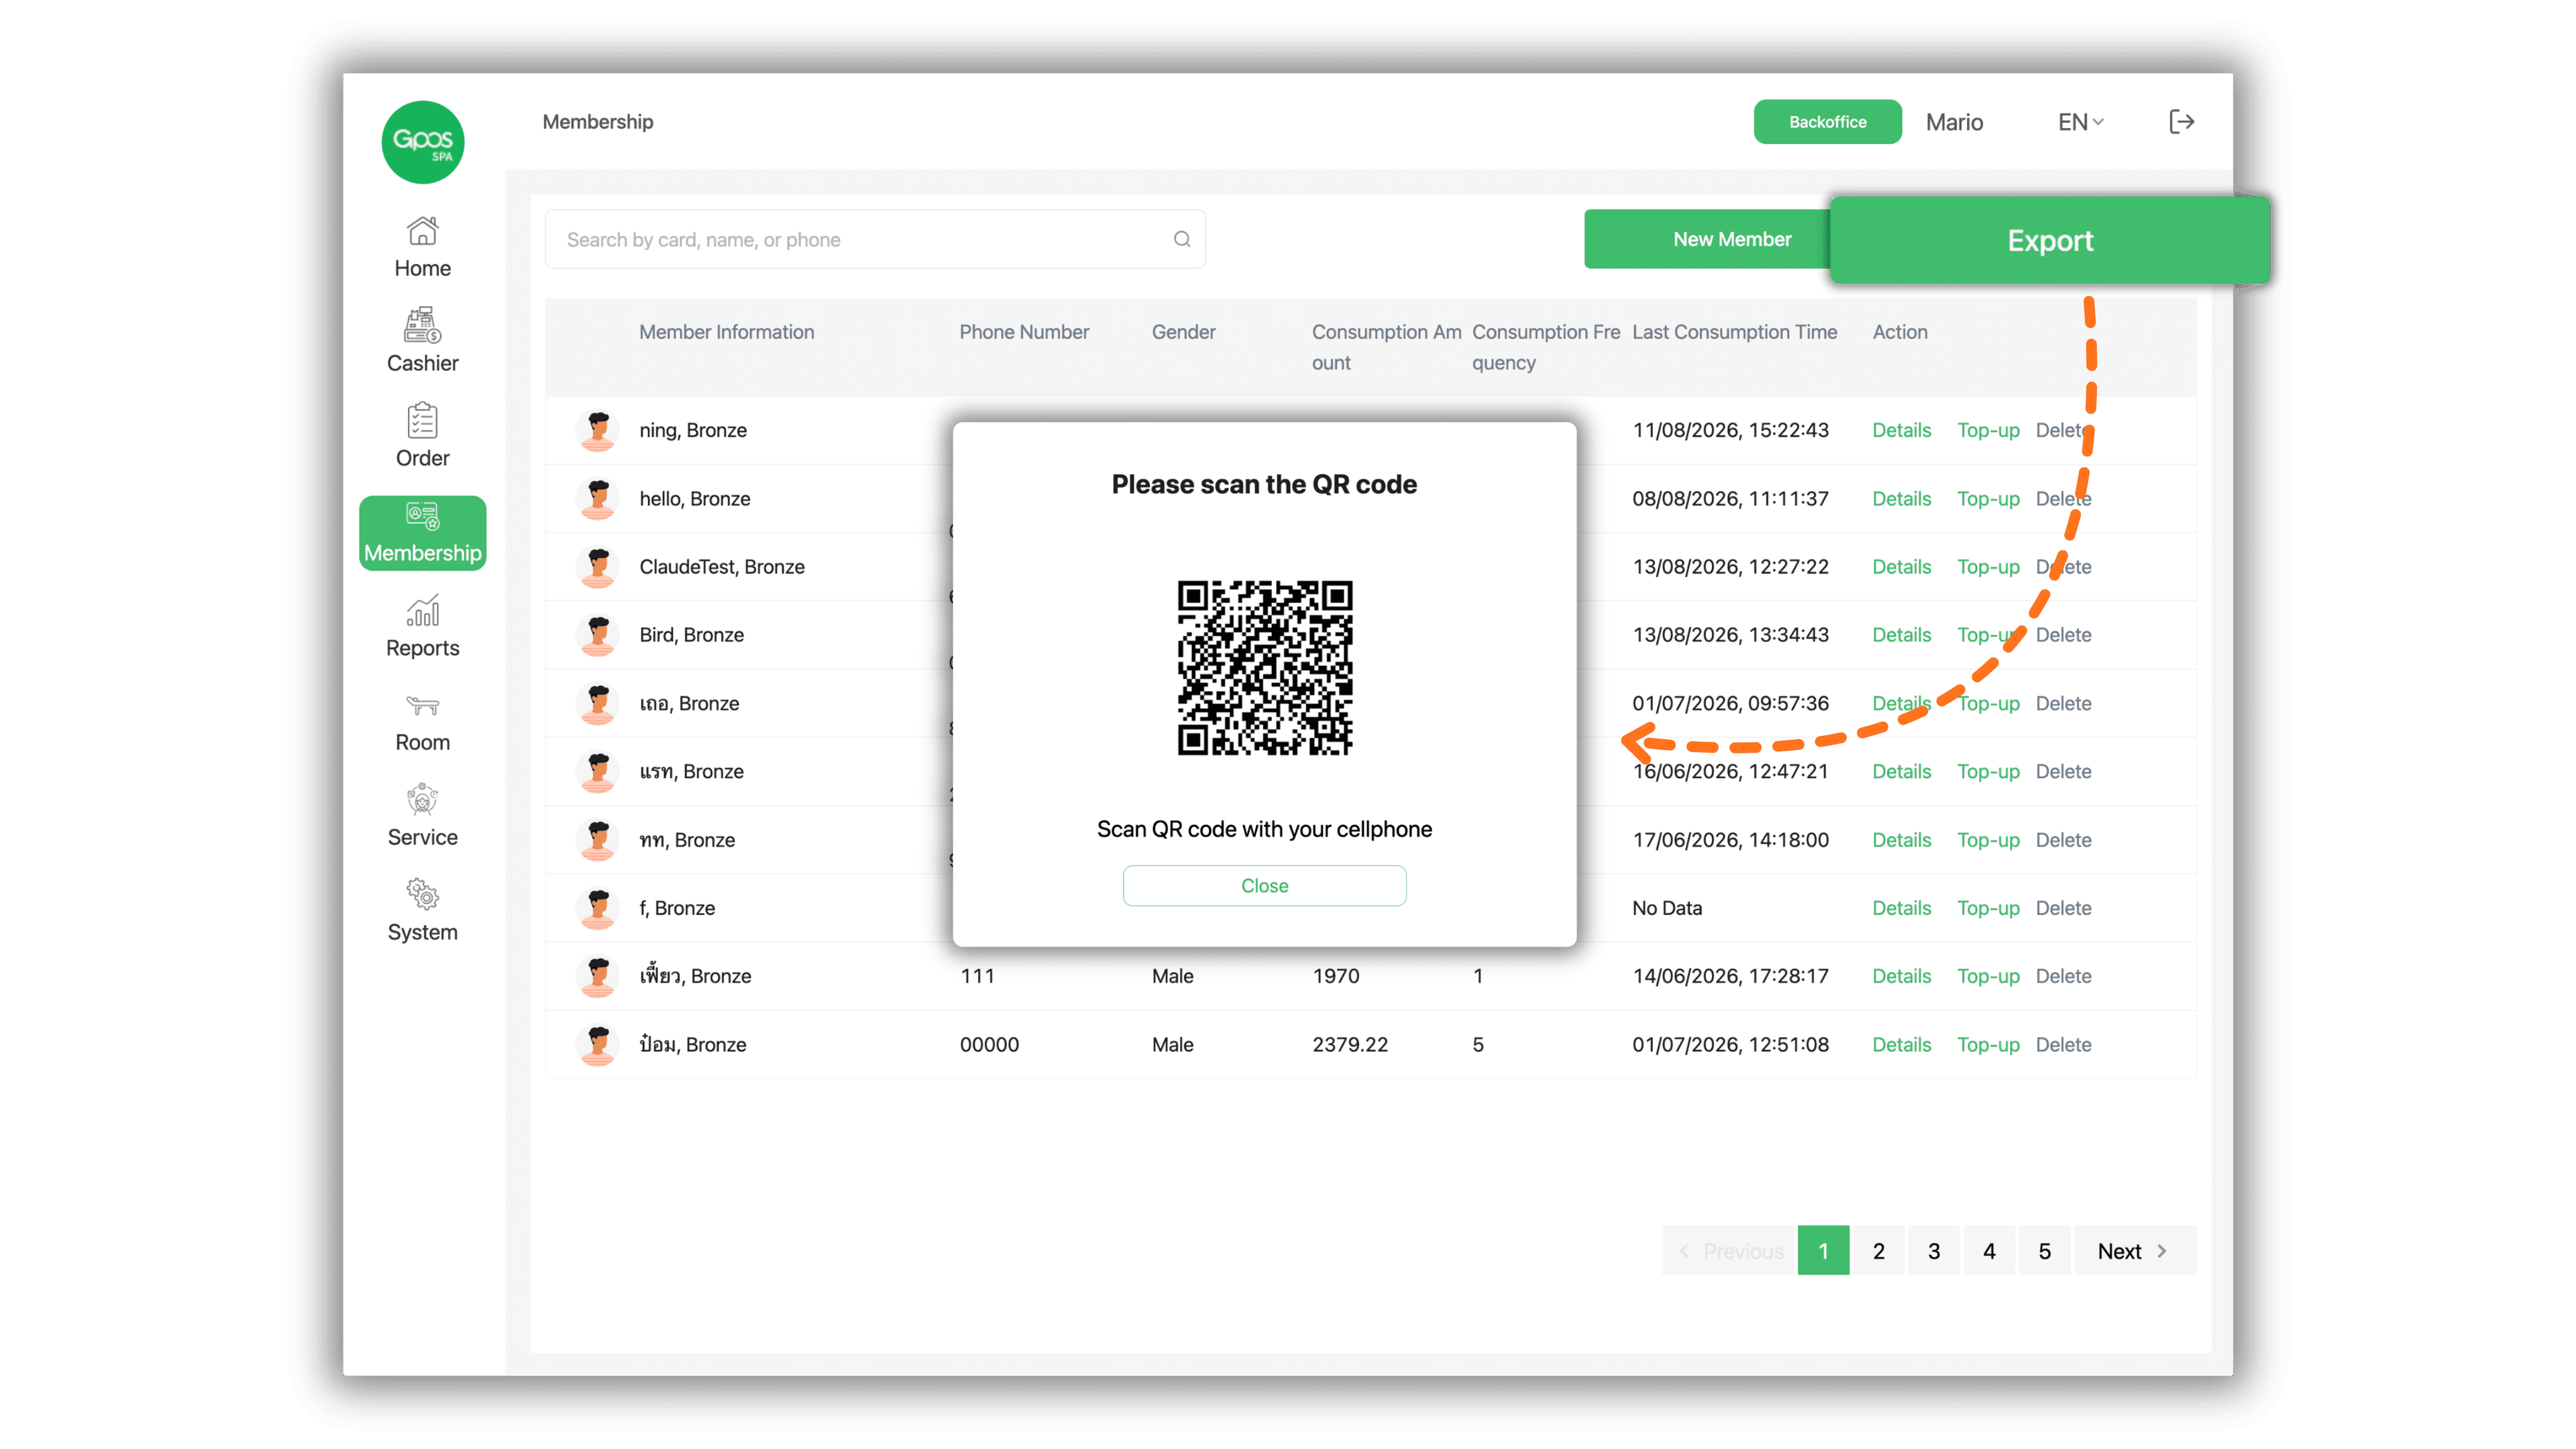The width and height of the screenshot is (2576, 1449).
Task: Open Details for member f
Action: tap(1902, 908)
